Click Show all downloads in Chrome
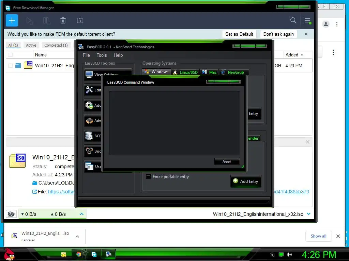This screenshot has width=349, height=261. (319, 236)
